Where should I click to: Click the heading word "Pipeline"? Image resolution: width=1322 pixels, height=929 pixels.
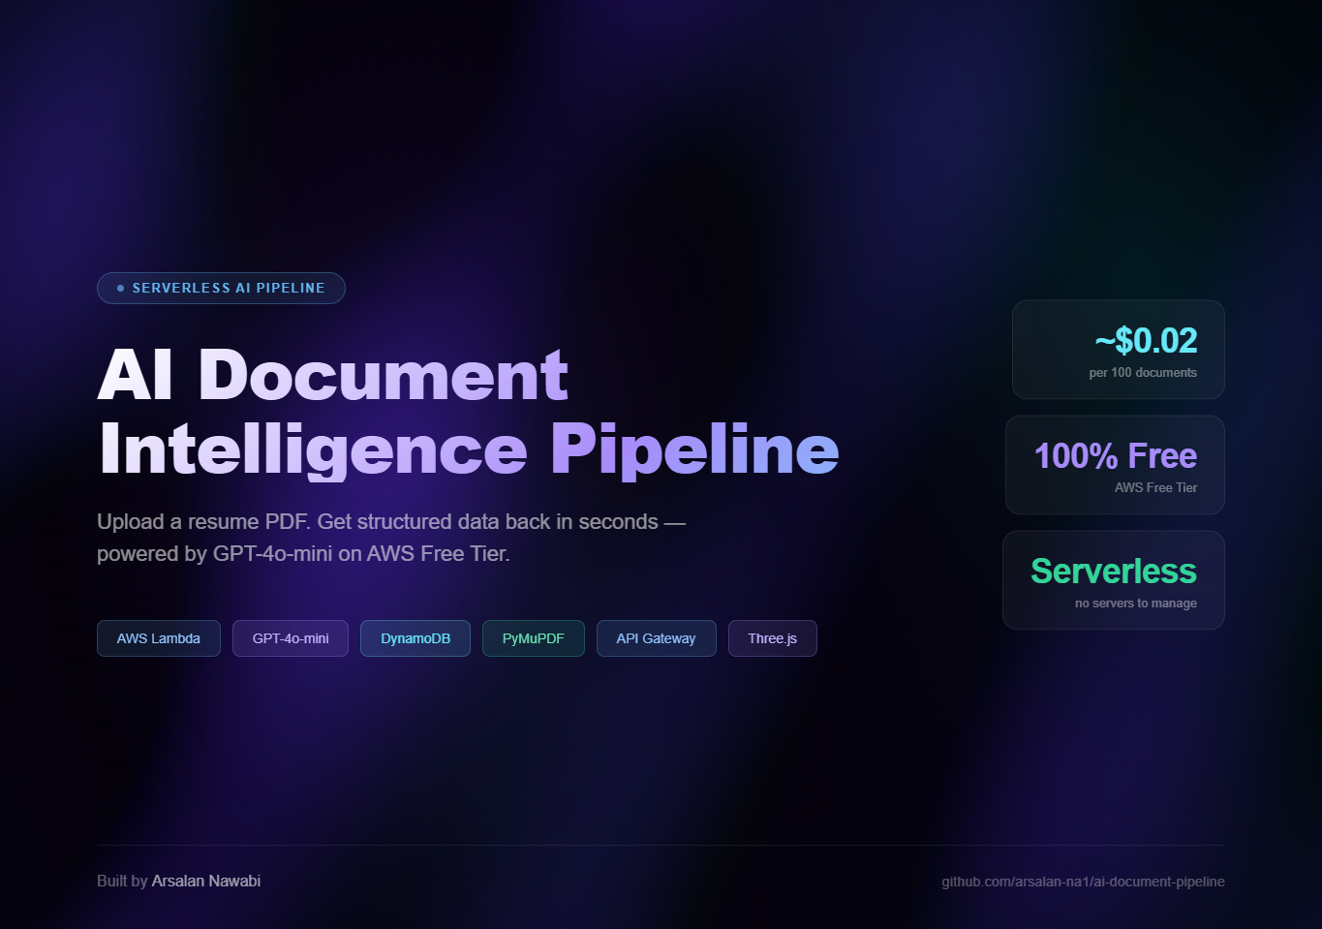coord(695,450)
